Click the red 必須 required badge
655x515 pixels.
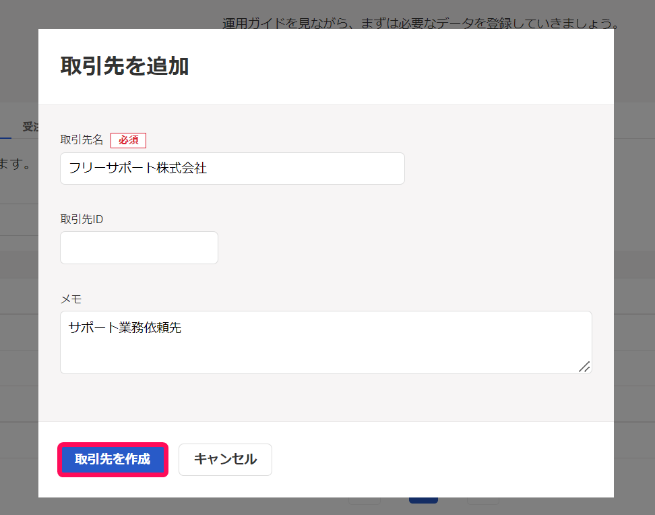(128, 140)
